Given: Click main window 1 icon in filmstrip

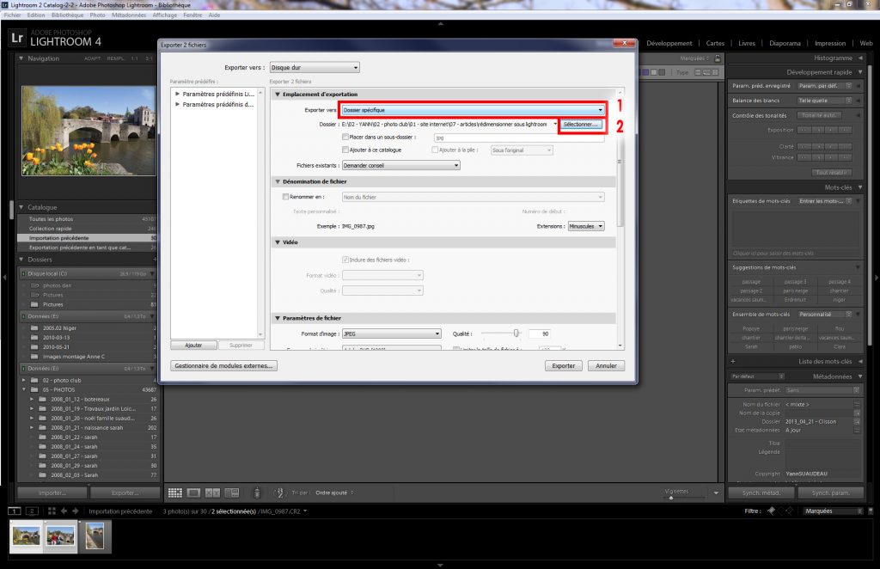Looking at the screenshot, I should tap(14, 511).
